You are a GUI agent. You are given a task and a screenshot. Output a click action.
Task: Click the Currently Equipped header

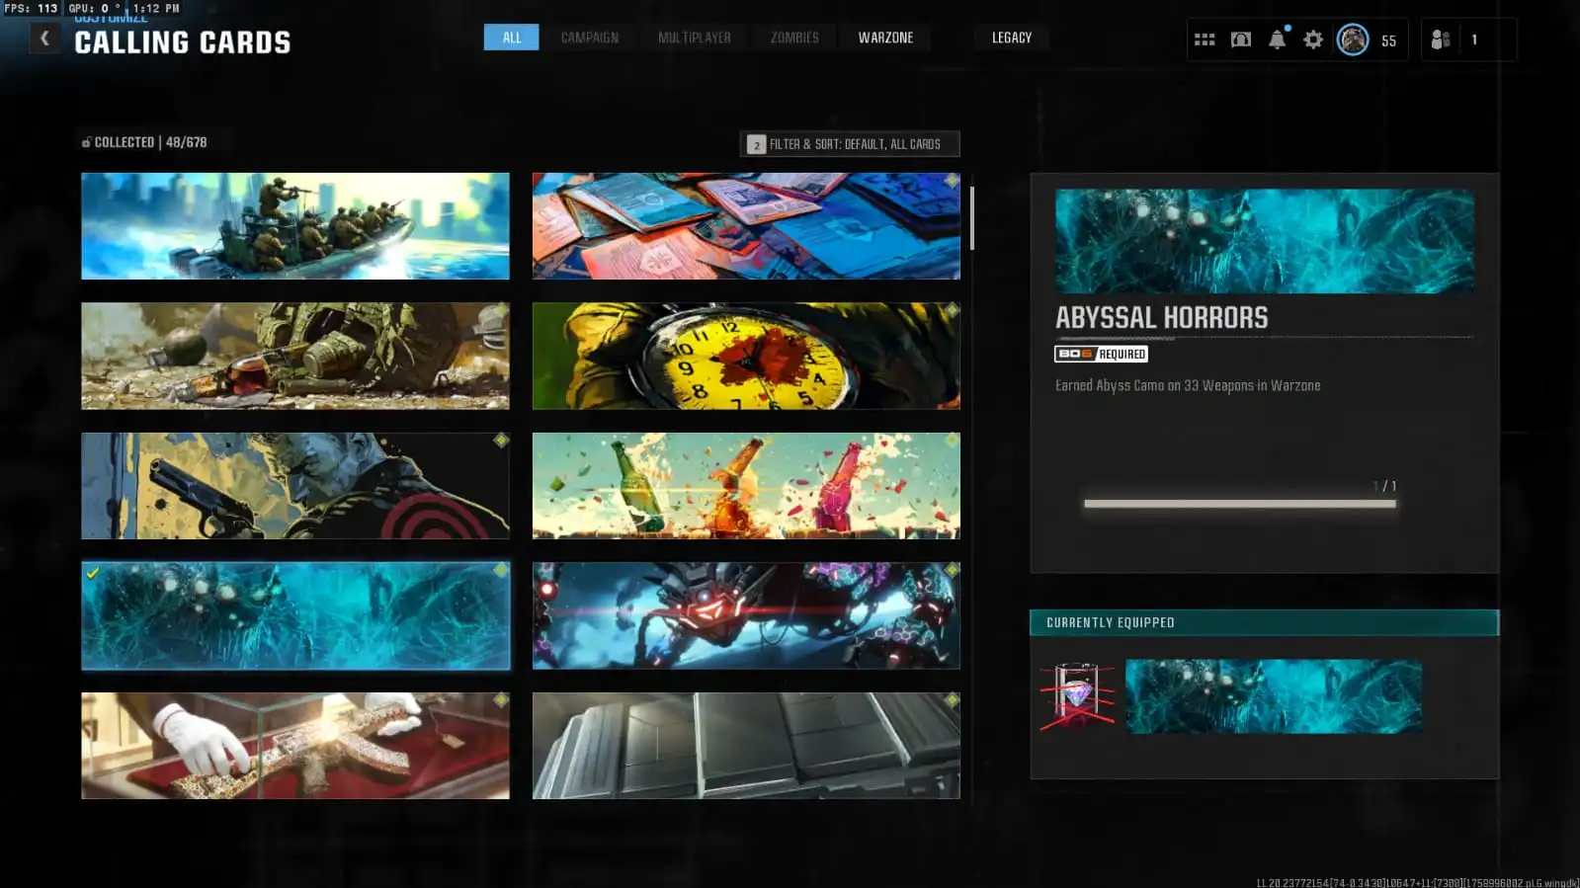(1264, 622)
